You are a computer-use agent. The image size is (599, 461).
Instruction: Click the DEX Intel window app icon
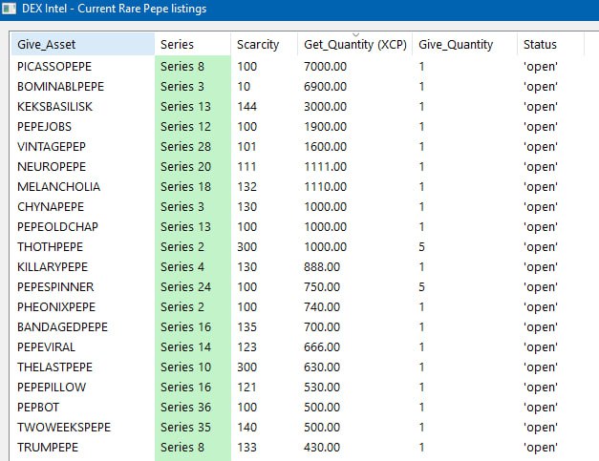(x=9, y=9)
